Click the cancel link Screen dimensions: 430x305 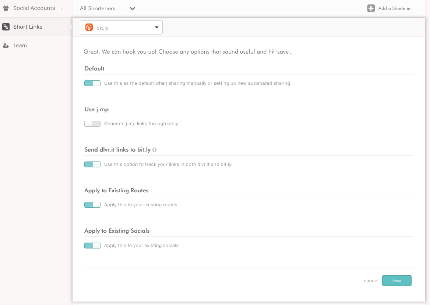coord(371,281)
